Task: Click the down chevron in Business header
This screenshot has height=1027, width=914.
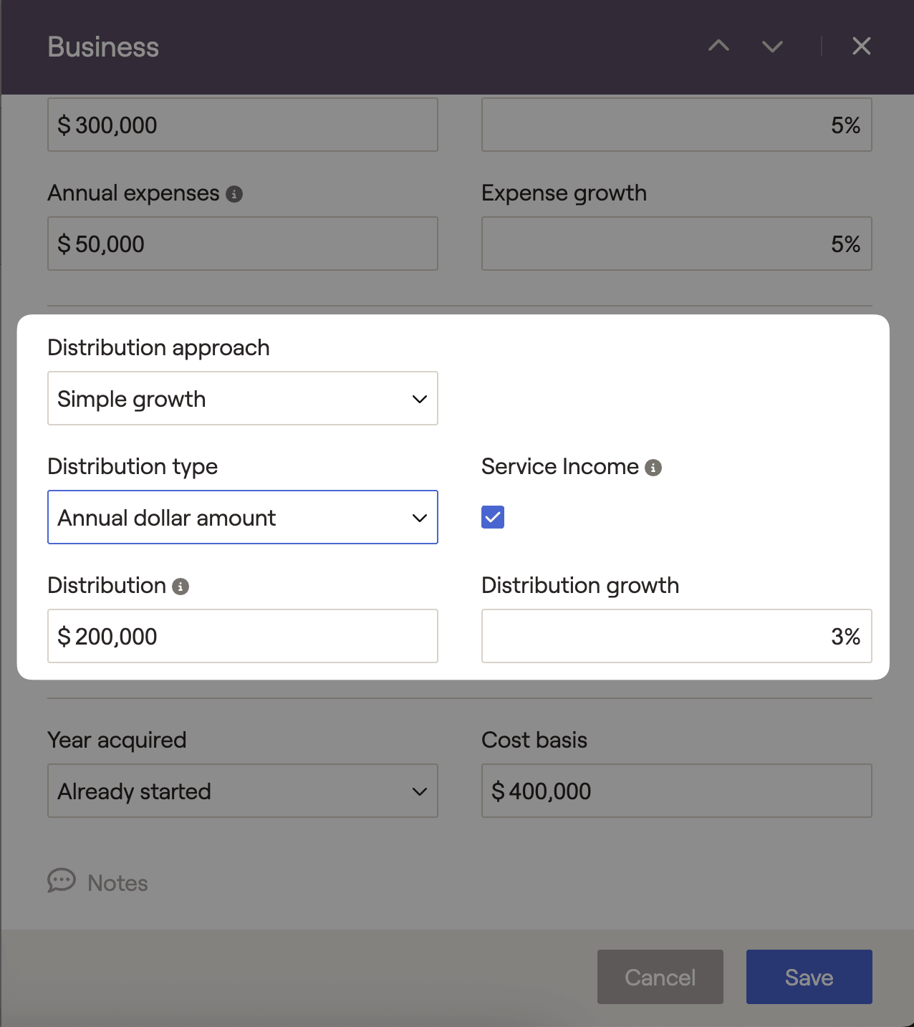Action: (772, 47)
